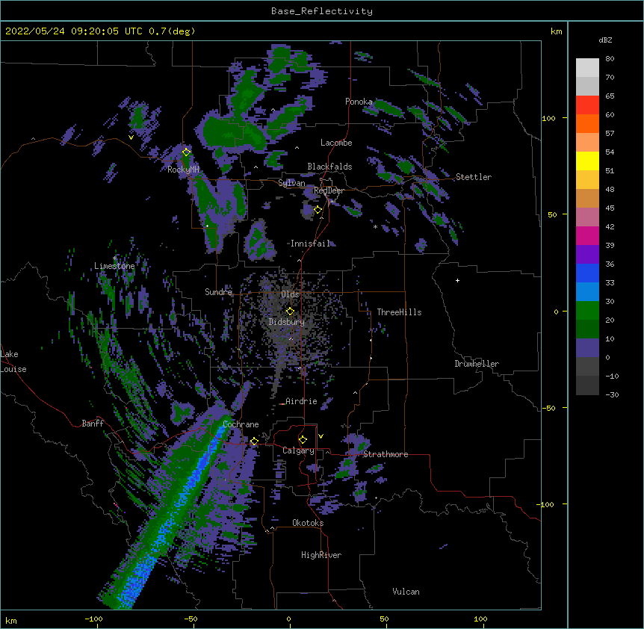The width and height of the screenshot is (644, 629).
Task: Click the yellow V marker northwest of RockyMH
Action: [131, 137]
